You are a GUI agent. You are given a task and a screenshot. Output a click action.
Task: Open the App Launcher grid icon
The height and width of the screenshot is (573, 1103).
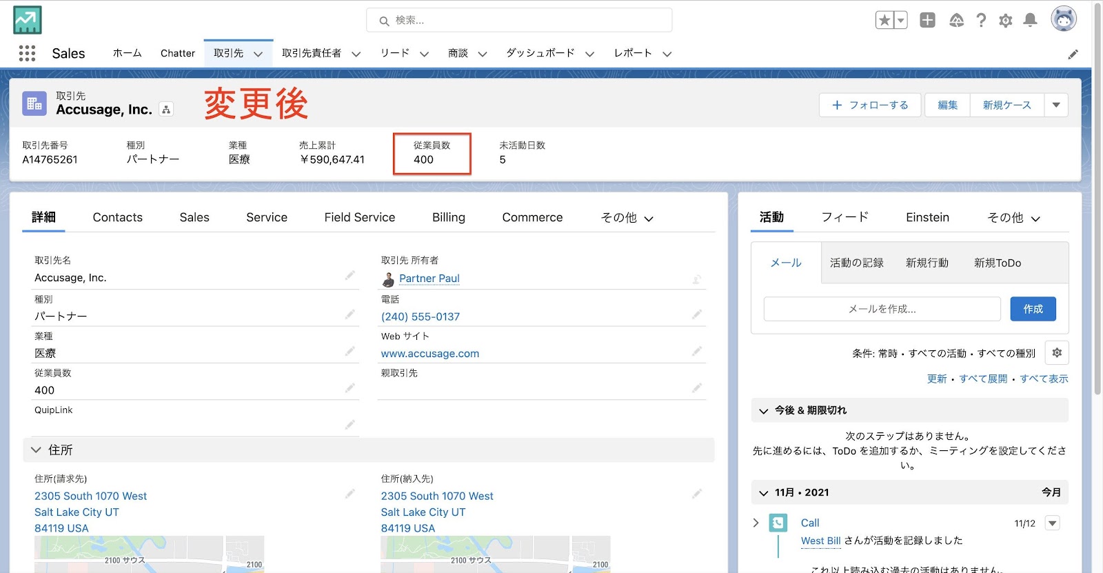click(x=27, y=53)
